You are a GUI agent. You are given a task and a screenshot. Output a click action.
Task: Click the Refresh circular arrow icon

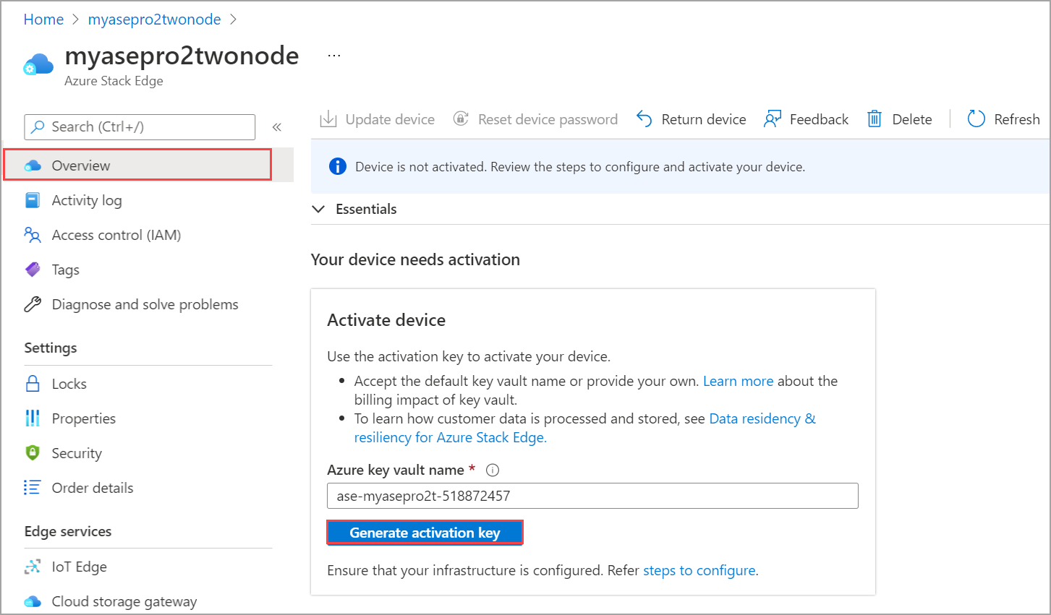(x=976, y=119)
